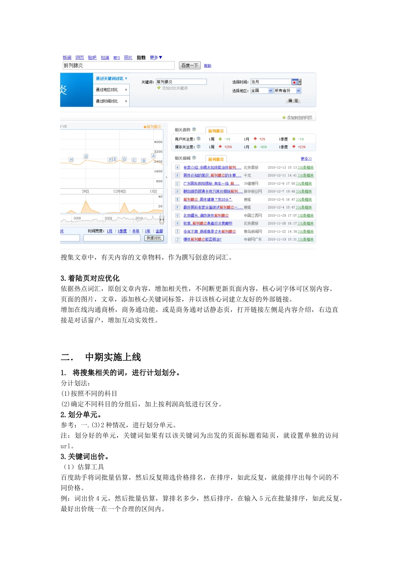Click the A label in news list
The width and height of the screenshot is (400, 566).
pos(177,168)
